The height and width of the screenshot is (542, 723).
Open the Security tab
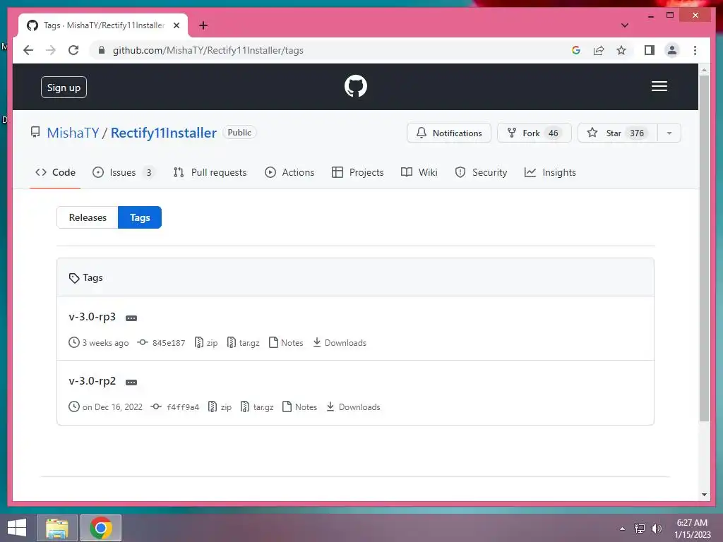pos(481,172)
